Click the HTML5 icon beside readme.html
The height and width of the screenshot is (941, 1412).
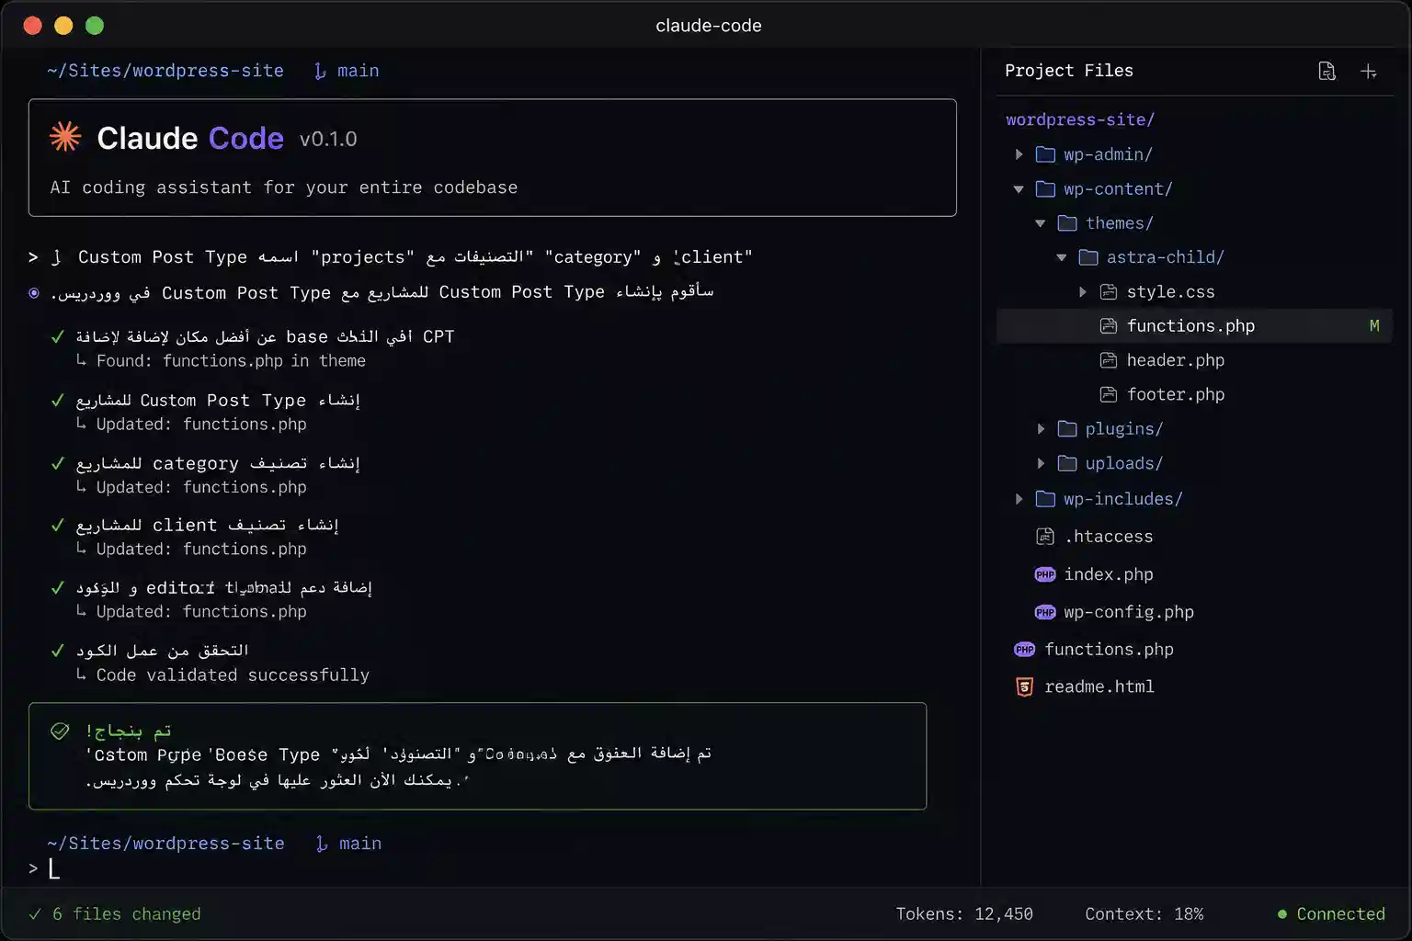point(1024,687)
